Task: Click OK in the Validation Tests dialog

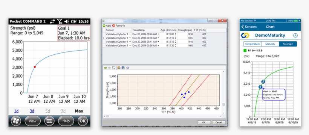Action: (204, 123)
